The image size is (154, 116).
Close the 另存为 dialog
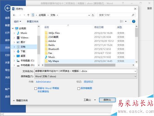click(x=135, y=9)
